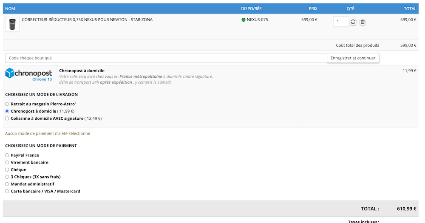This screenshot has height=223, width=425.
Task: Select Mandat administratif payment
Action: click(7, 184)
